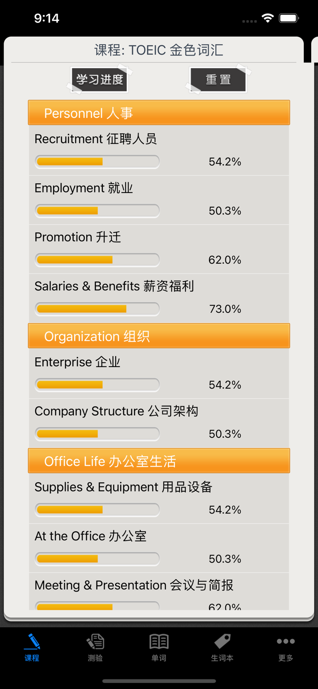This screenshot has height=689, width=318.
Task: Open the 测验 quiz paper icon
Action: click(95, 641)
